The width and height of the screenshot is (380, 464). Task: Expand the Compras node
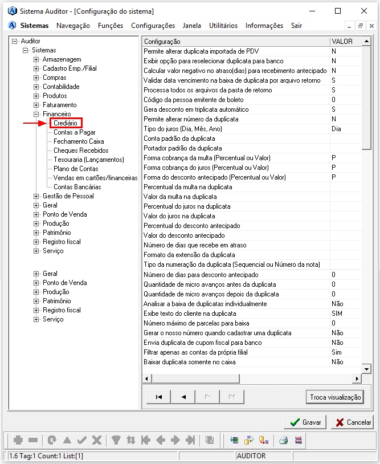click(36, 78)
